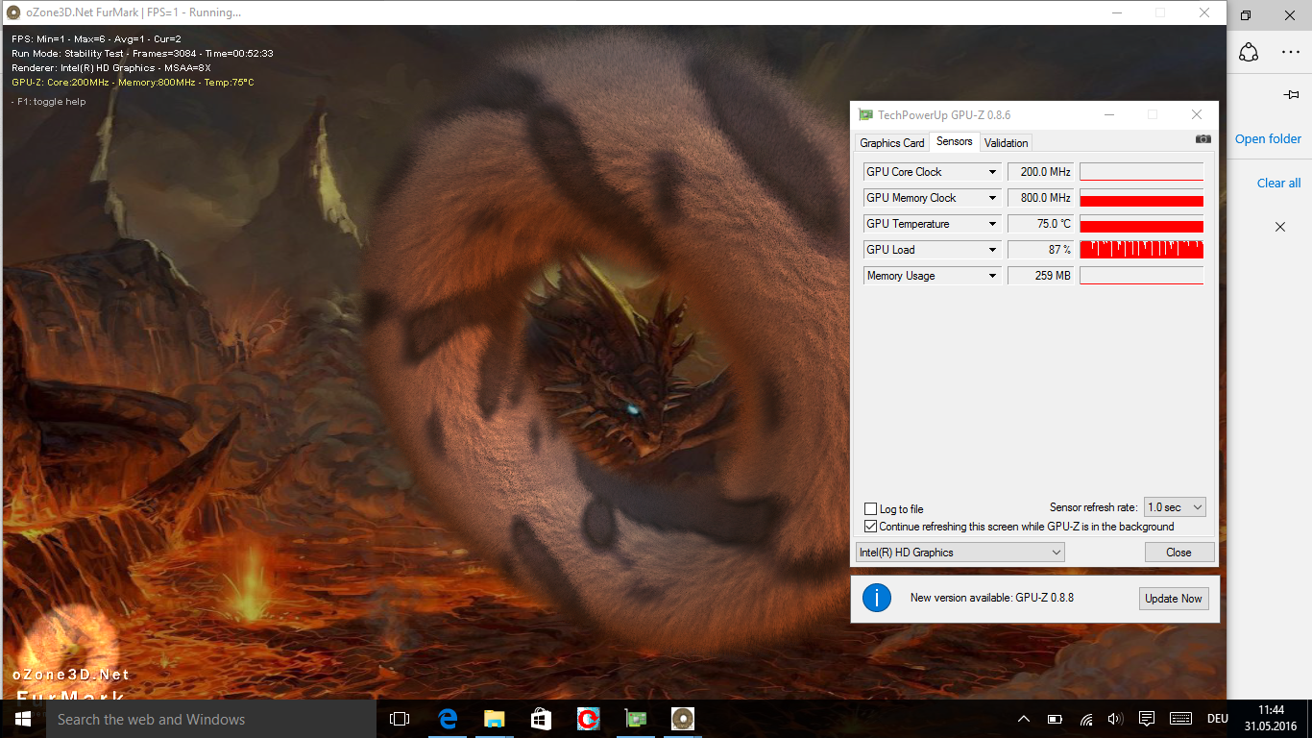This screenshot has width=1312, height=738.
Task: Switch to GPU-Z via its taskbar icon
Action: click(x=635, y=719)
